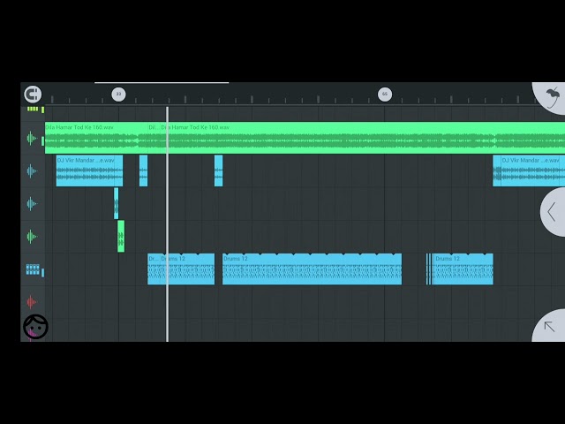The image size is (565, 424).
Task: Select the white playhead line
Action: click(x=167, y=223)
